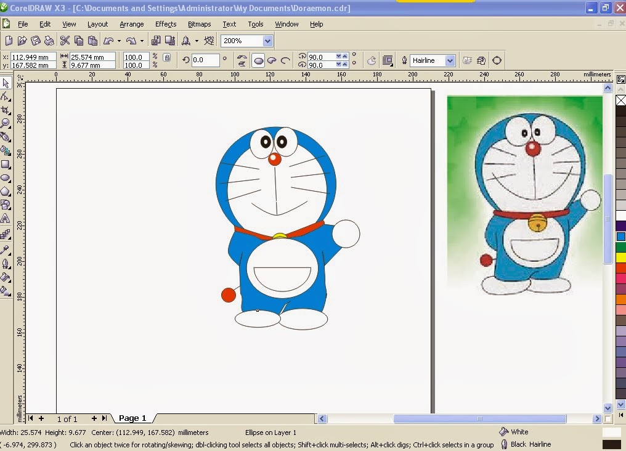Screen dimensions: 626x451
Task: Toggle the lock ratio padlock button
Action: [167, 57]
